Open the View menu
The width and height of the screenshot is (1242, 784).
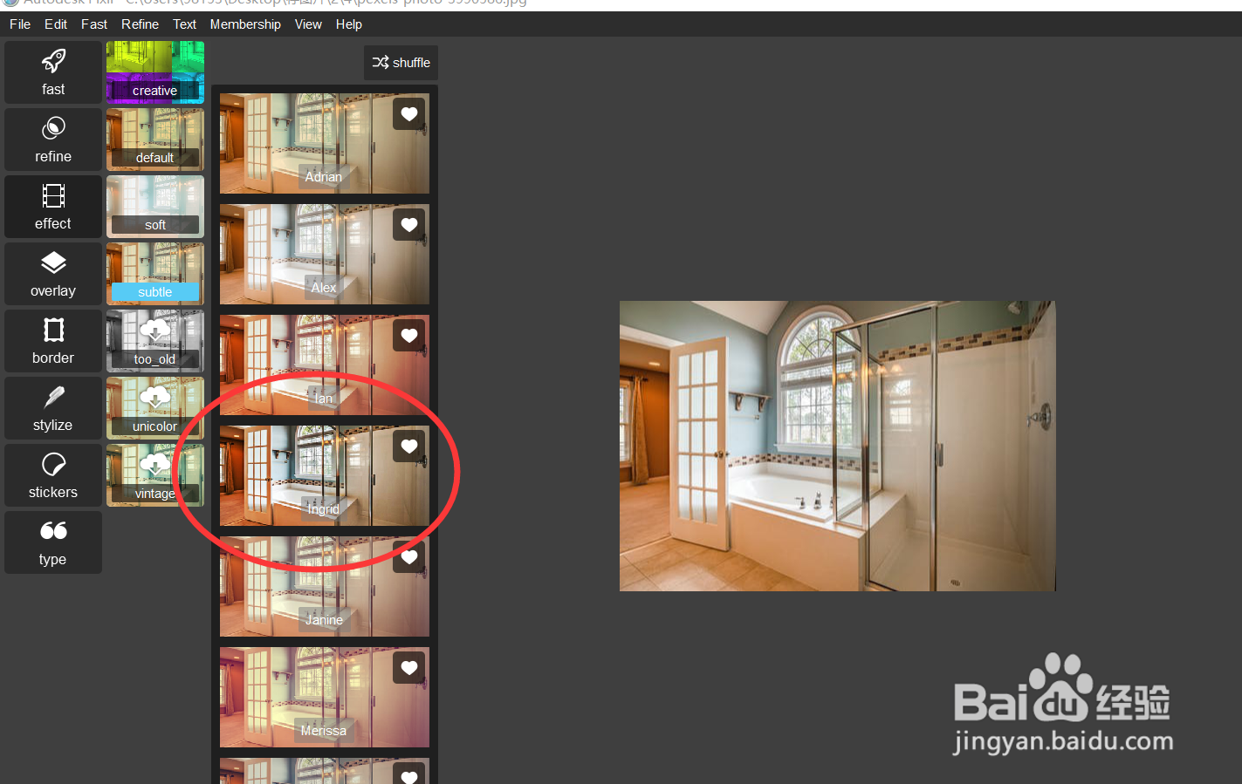coord(308,24)
